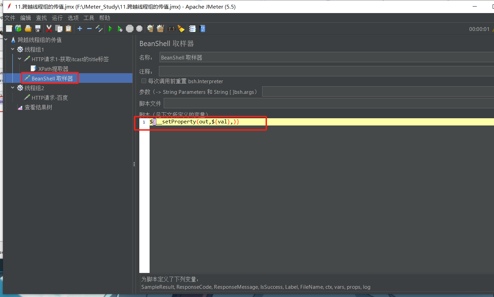Click the 注释 comment input field
The height and width of the screenshot is (297, 494).
pyautogui.click(x=326, y=71)
